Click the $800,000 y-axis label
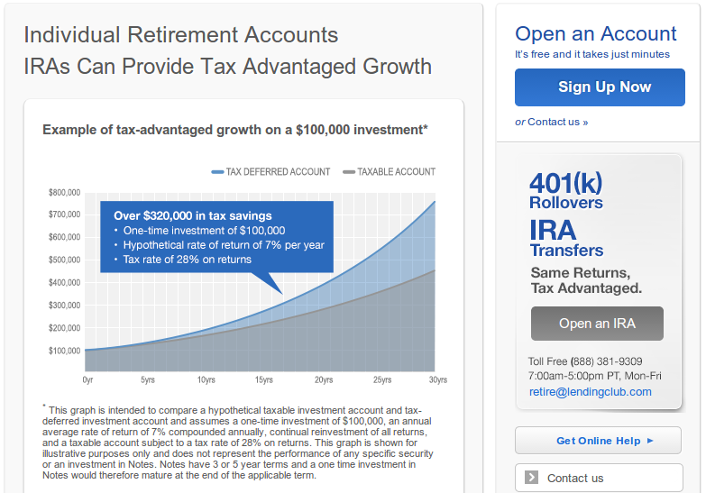The image size is (706, 493). click(64, 193)
